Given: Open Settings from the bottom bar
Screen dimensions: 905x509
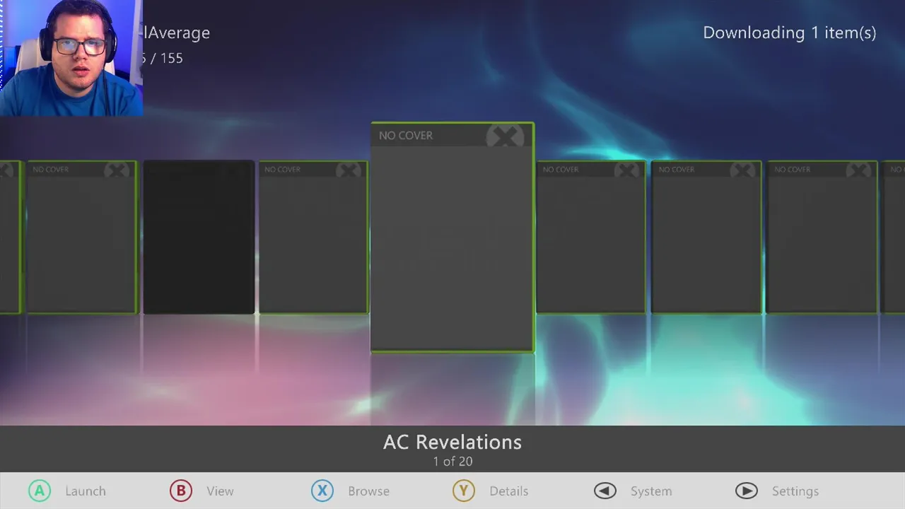Looking at the screenshot, I should pyautogui.click(x=795, y=491).
